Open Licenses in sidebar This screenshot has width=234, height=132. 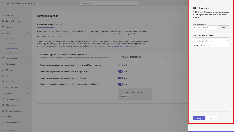coord(9,117)
